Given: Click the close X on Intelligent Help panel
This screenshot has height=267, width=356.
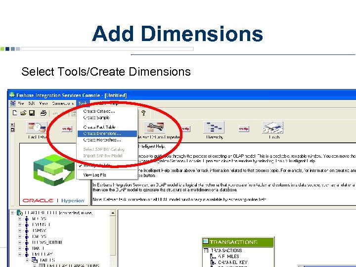Looking at the screenshot, I should 12,125.
